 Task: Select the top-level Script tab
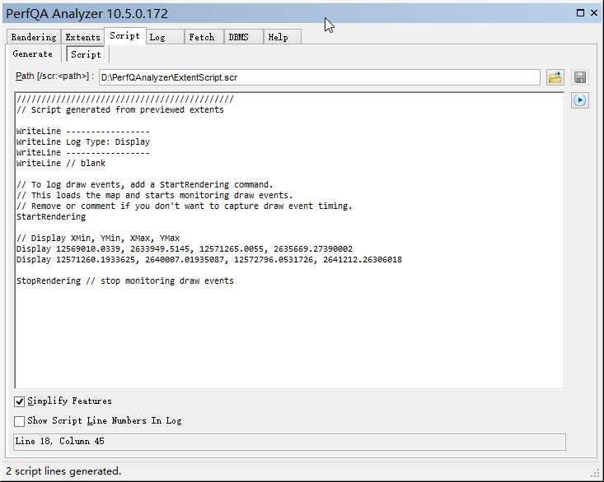tap(124, 35)
